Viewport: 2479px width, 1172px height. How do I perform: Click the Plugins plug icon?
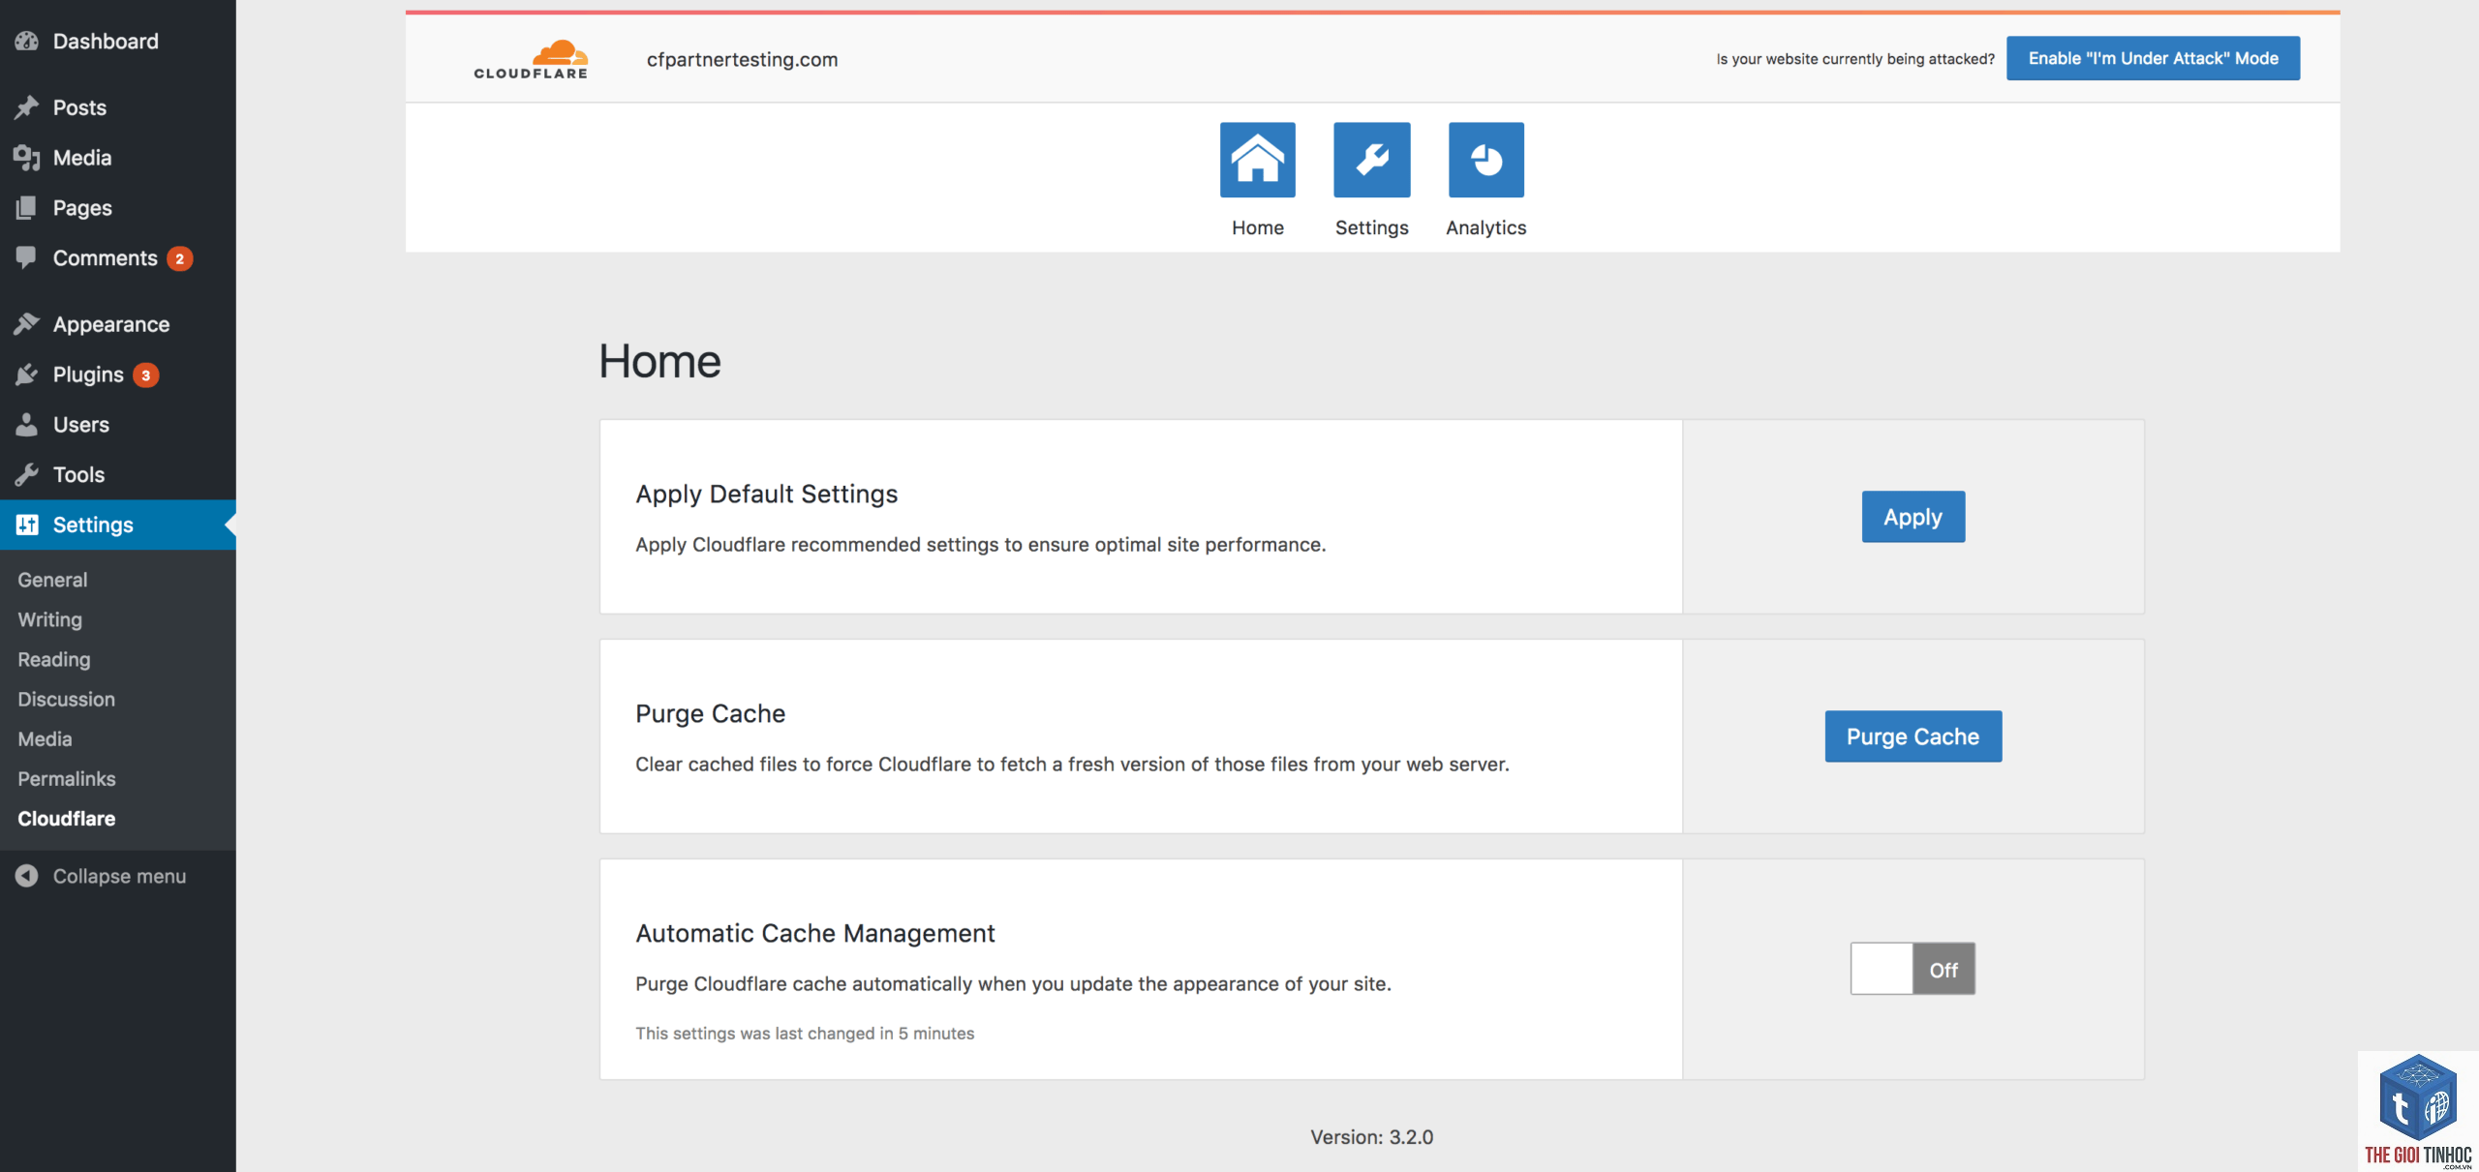[26, 374]
